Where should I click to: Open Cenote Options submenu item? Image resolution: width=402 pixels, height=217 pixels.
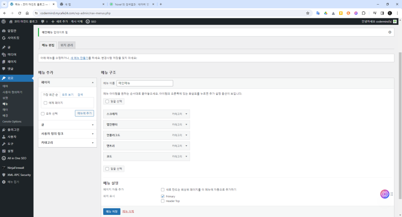click(12, 122)
